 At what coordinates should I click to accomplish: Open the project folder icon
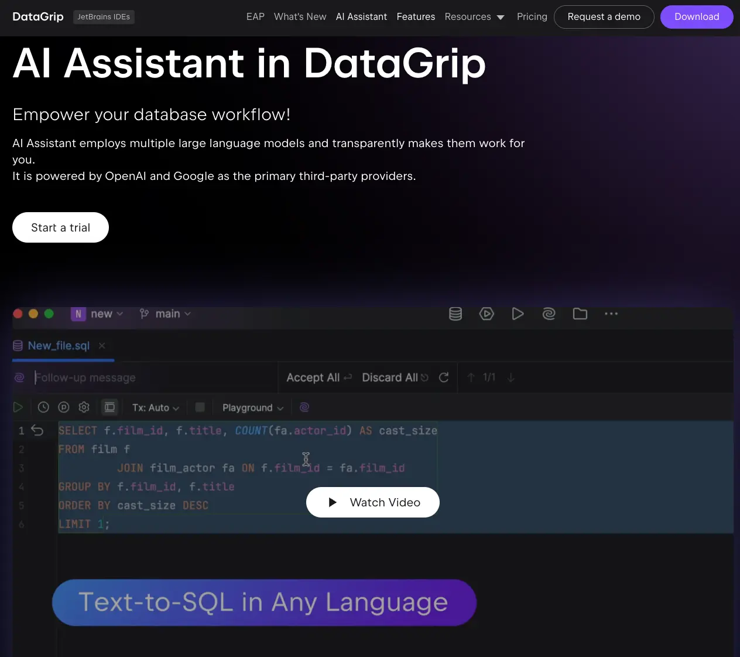pyautogui.click(x=580, y=314)
